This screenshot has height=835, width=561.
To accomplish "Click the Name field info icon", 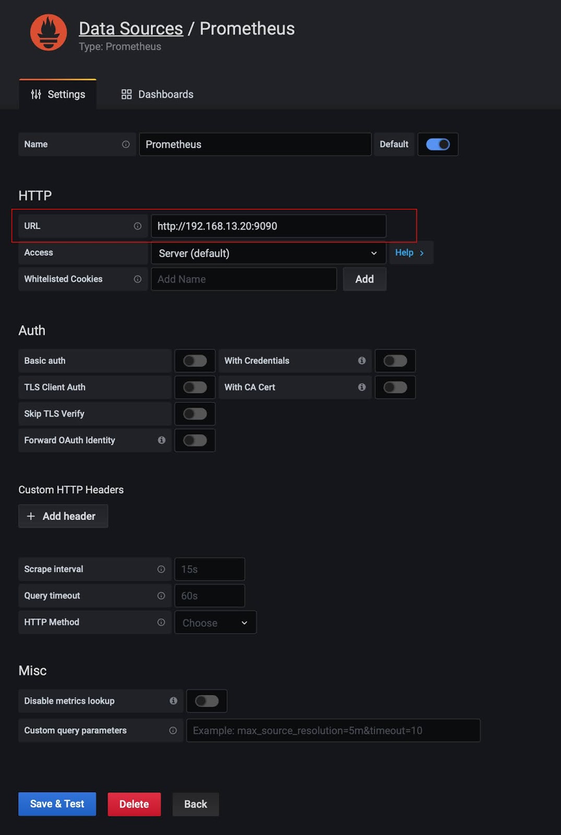I will (x=126, y=145).
